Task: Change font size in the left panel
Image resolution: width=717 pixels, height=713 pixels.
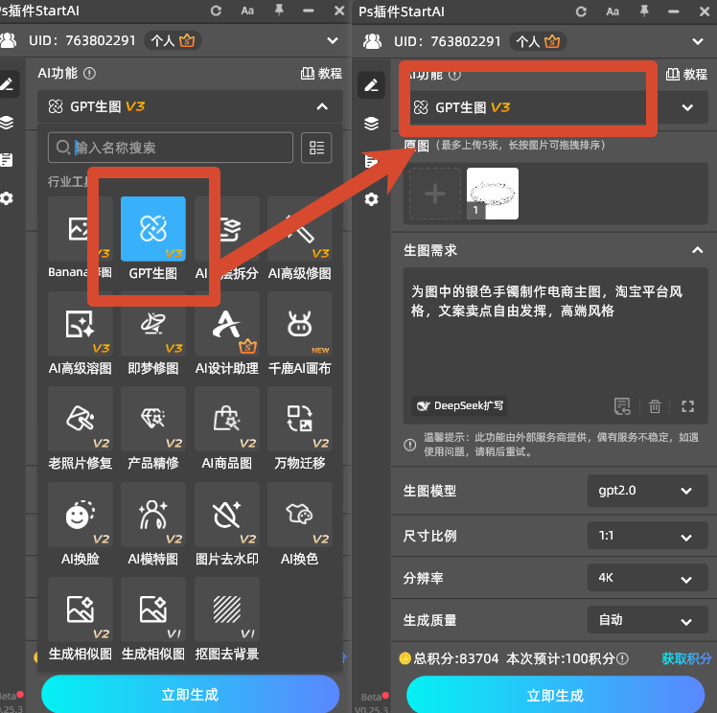Action: pos(247,11)
